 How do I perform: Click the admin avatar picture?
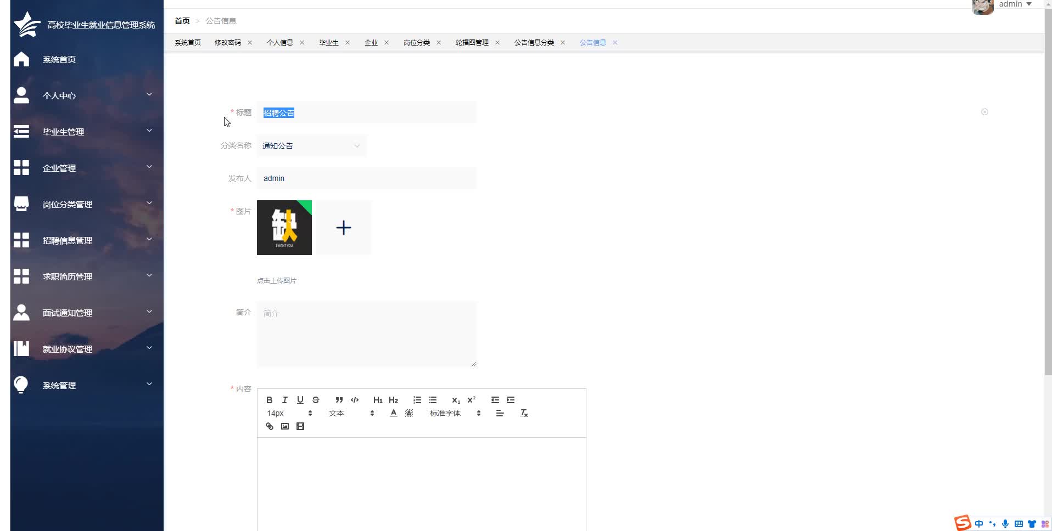982,6
